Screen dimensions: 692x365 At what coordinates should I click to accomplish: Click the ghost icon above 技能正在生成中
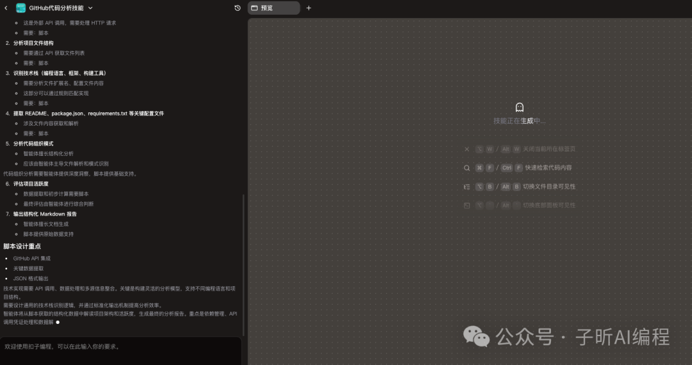click(x=520, y=107)
